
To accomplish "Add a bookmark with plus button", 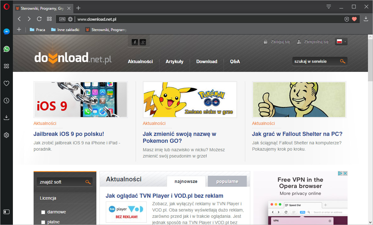I will (x=19, y=29).
